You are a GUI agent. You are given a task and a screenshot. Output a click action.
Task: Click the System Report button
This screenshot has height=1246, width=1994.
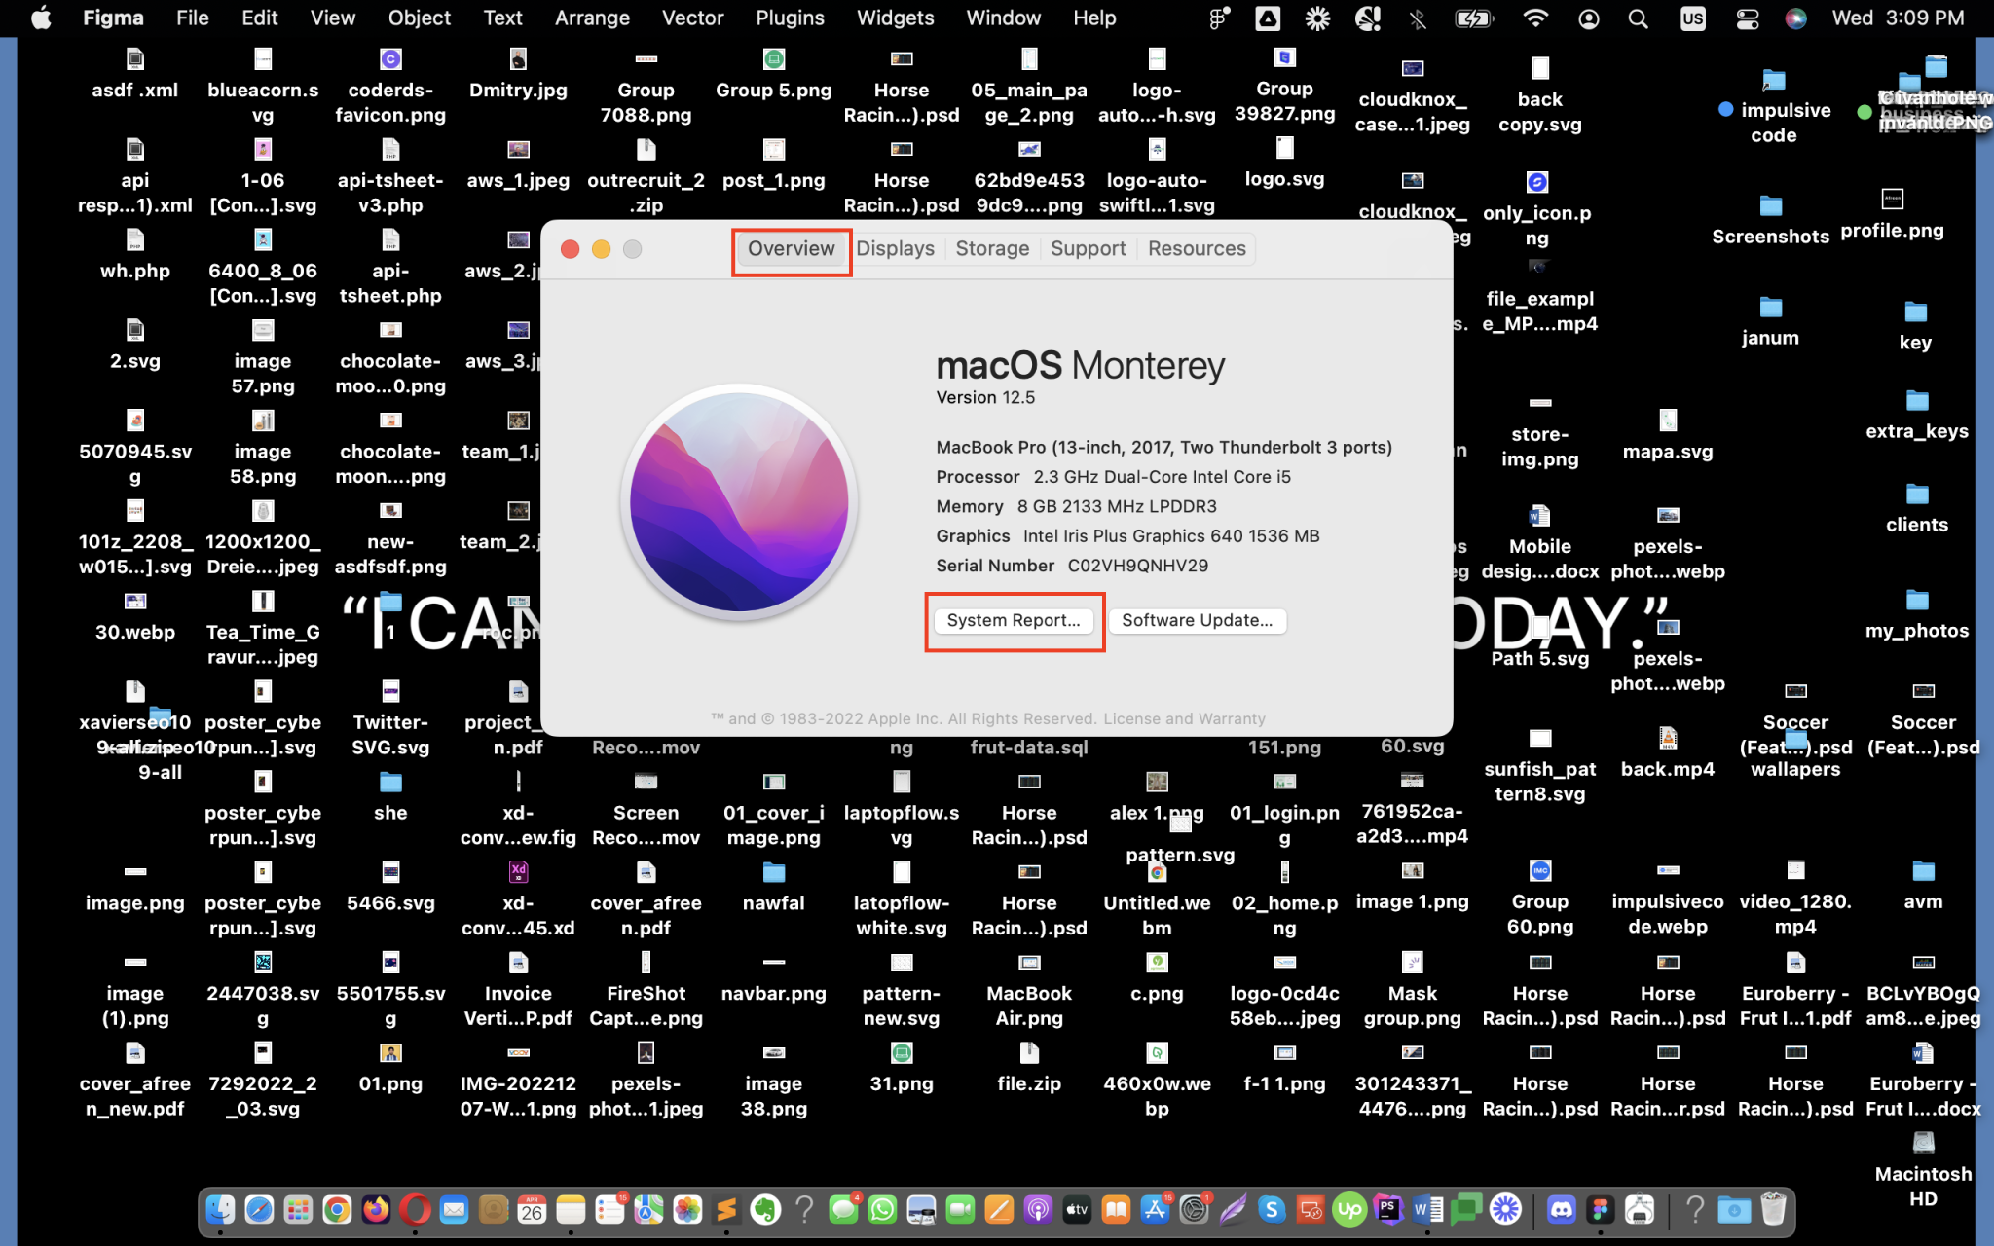(x=1014, y=620)
